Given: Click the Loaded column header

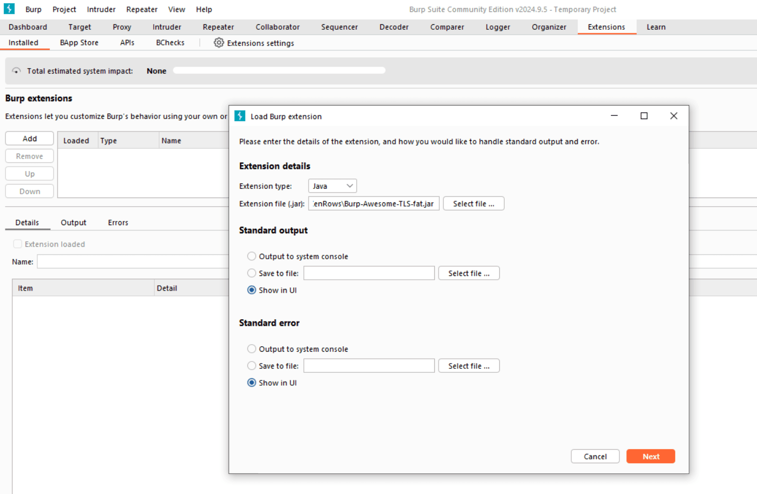Looking at the screenshot, I should pos(77,141).
